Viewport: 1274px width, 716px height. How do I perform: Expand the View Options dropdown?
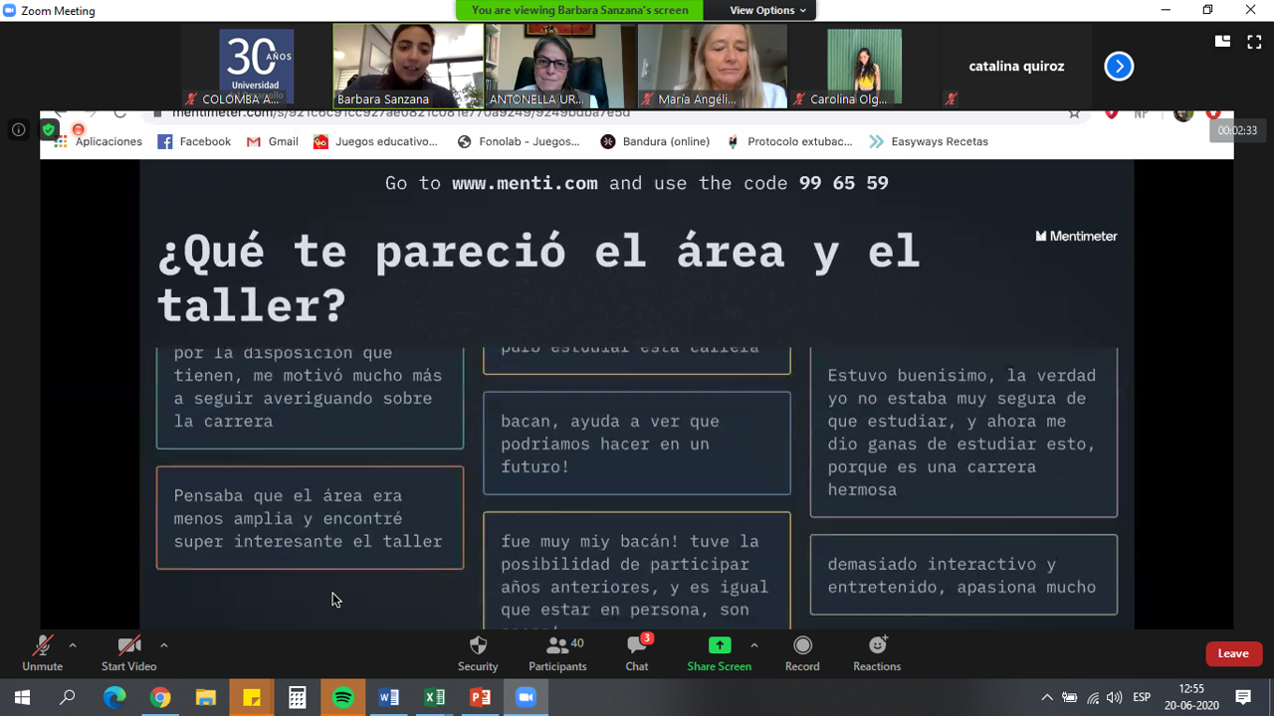click(x=767, y=10)
